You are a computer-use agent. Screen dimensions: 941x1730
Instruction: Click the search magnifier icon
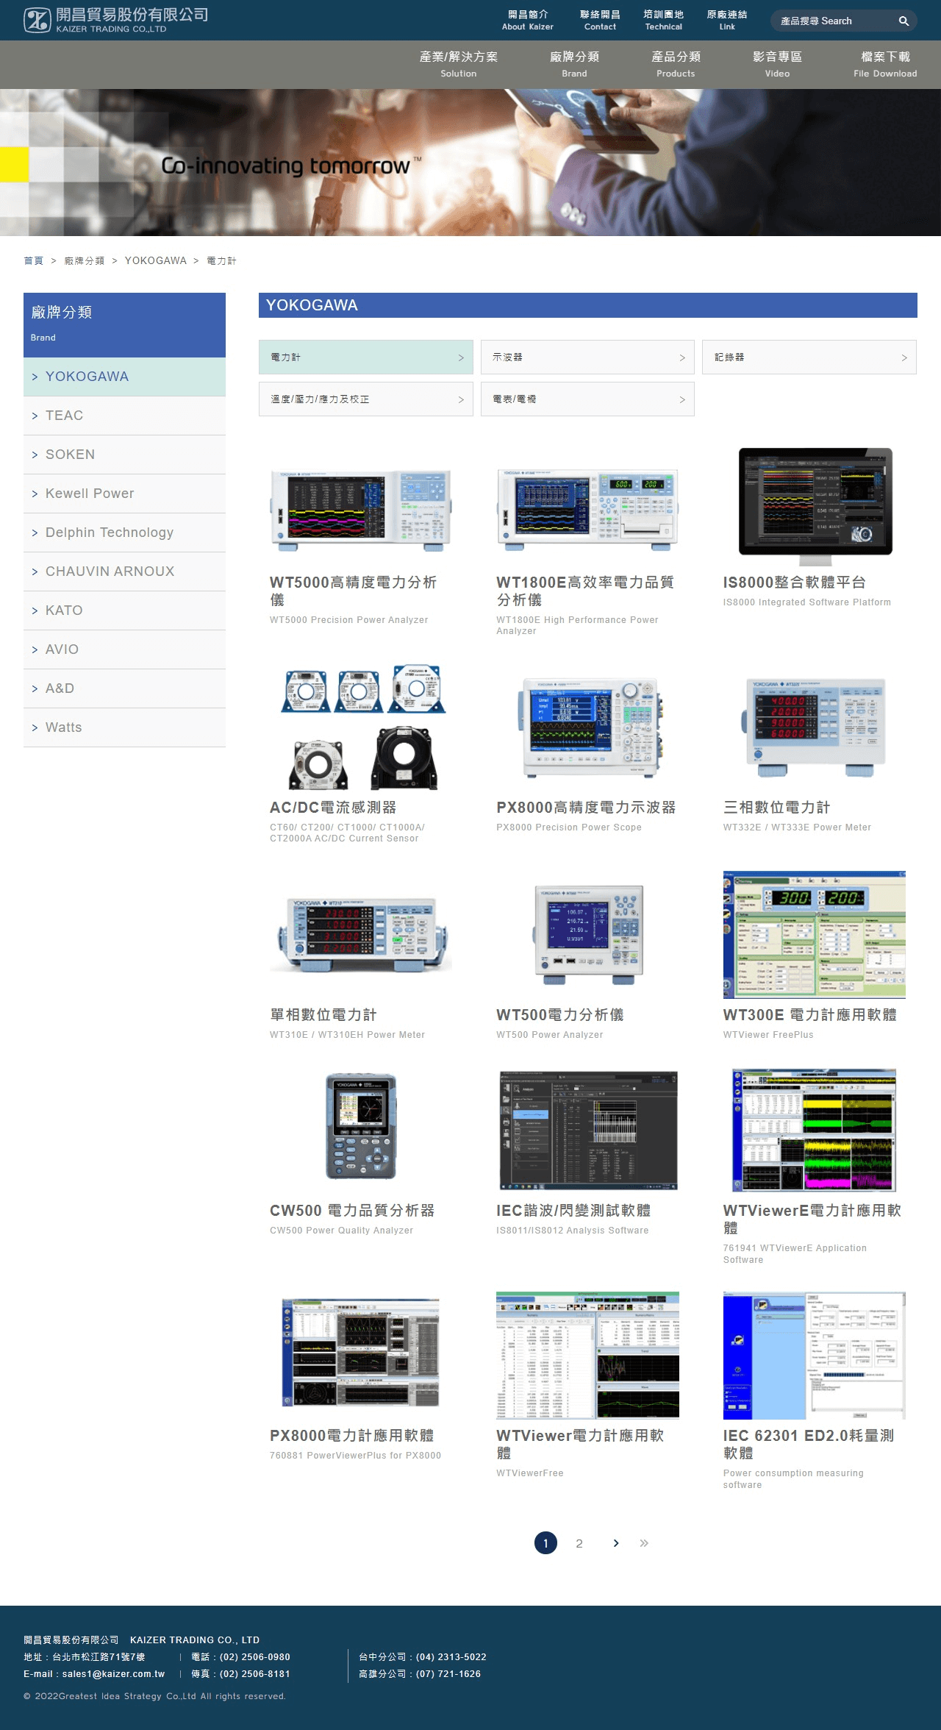(x=904, y=21)
